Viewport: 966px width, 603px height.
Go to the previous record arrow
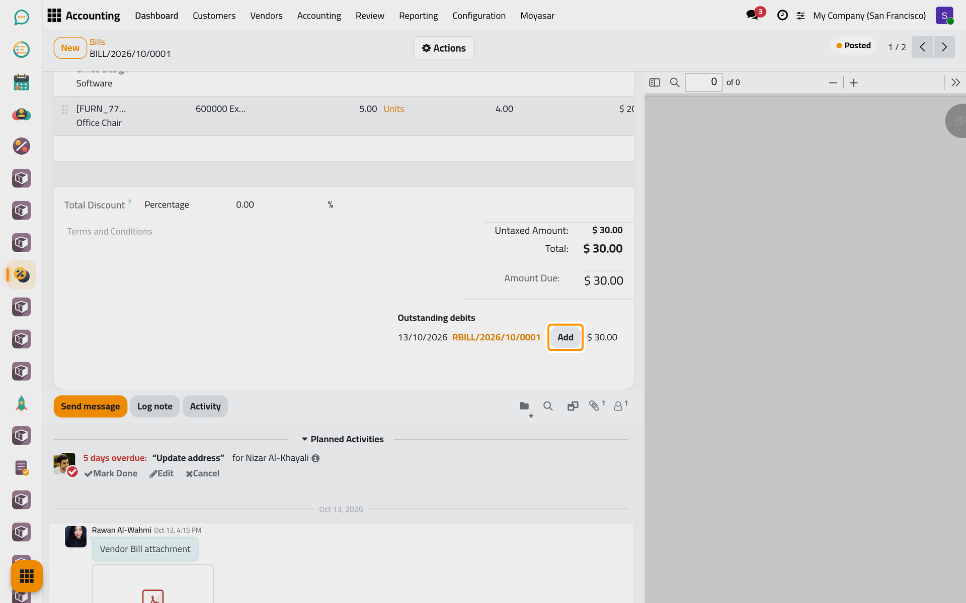922,47
